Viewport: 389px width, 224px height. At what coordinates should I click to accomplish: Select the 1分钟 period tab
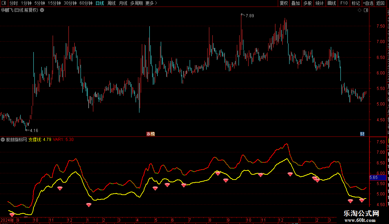[x=26, y=3]
